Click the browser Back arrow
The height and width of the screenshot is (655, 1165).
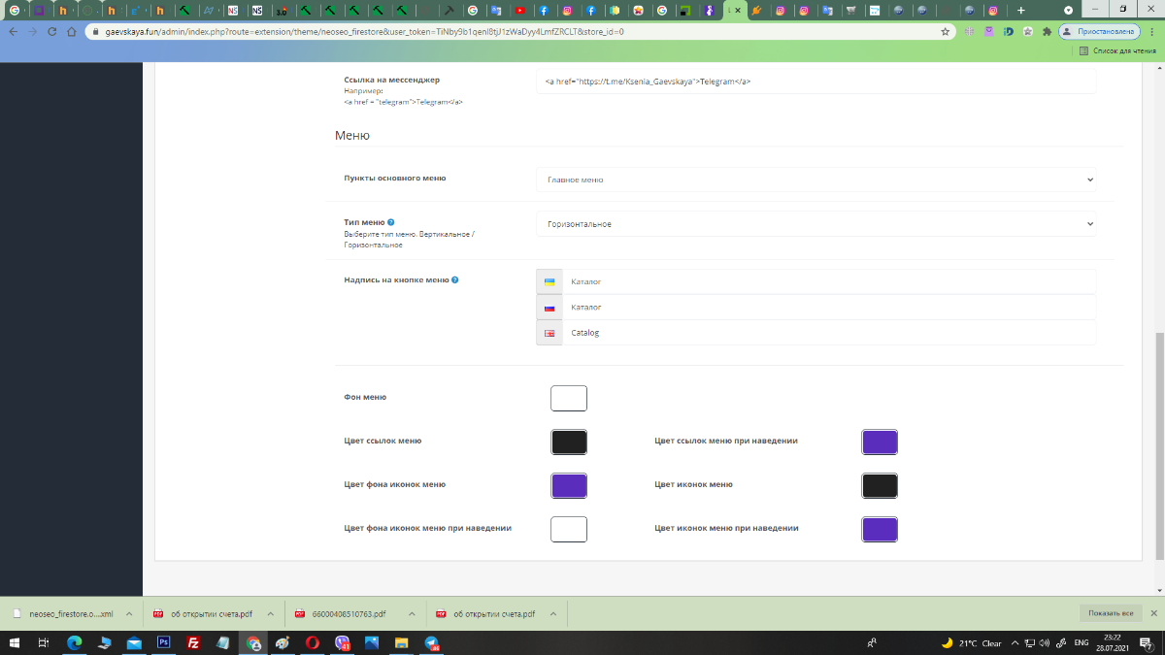tap(13, 31)
